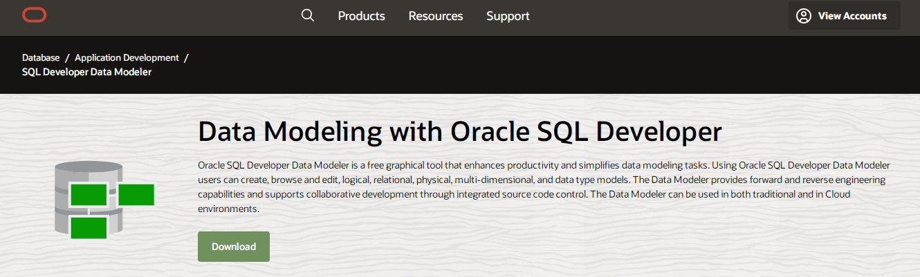Screen dimensions: 920x277
Task: Click the Oracle logo icon
Action: (x=34, y=15)
